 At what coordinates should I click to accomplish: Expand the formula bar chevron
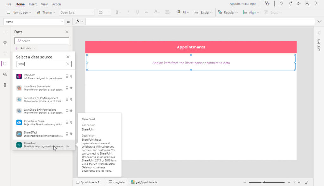pyautogui.click(x=320, y=22)
